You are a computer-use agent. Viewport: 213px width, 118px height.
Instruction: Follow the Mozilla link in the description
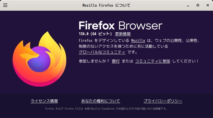(138, 40)
